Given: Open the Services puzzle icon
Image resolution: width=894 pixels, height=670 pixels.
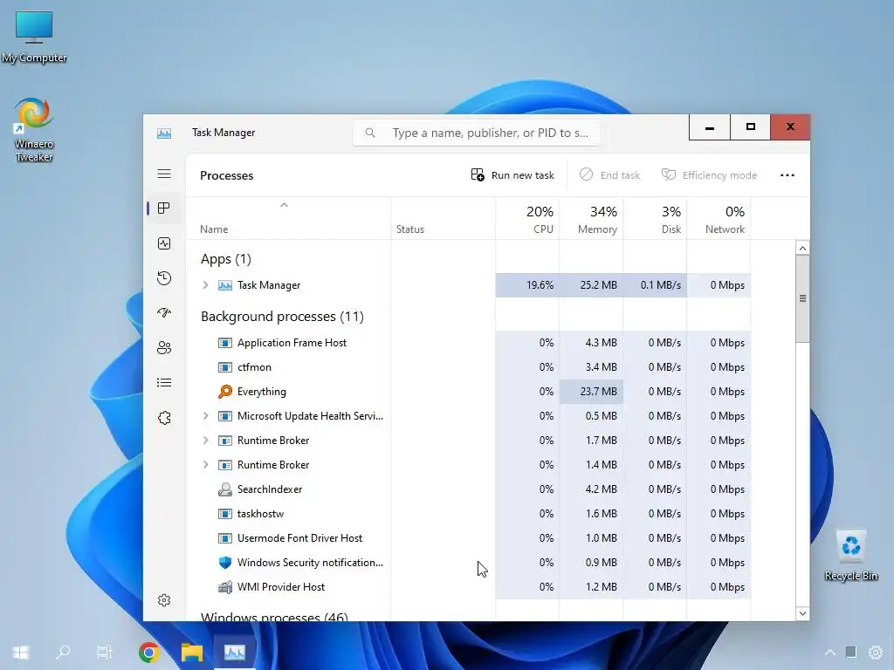Looking at the screenshot, I should pos(164,418).
